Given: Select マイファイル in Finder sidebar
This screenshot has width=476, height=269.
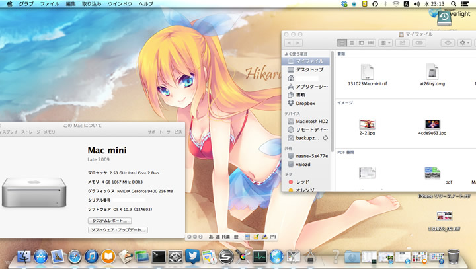Looking at the screenshot, I should click(x=305, y=61).
